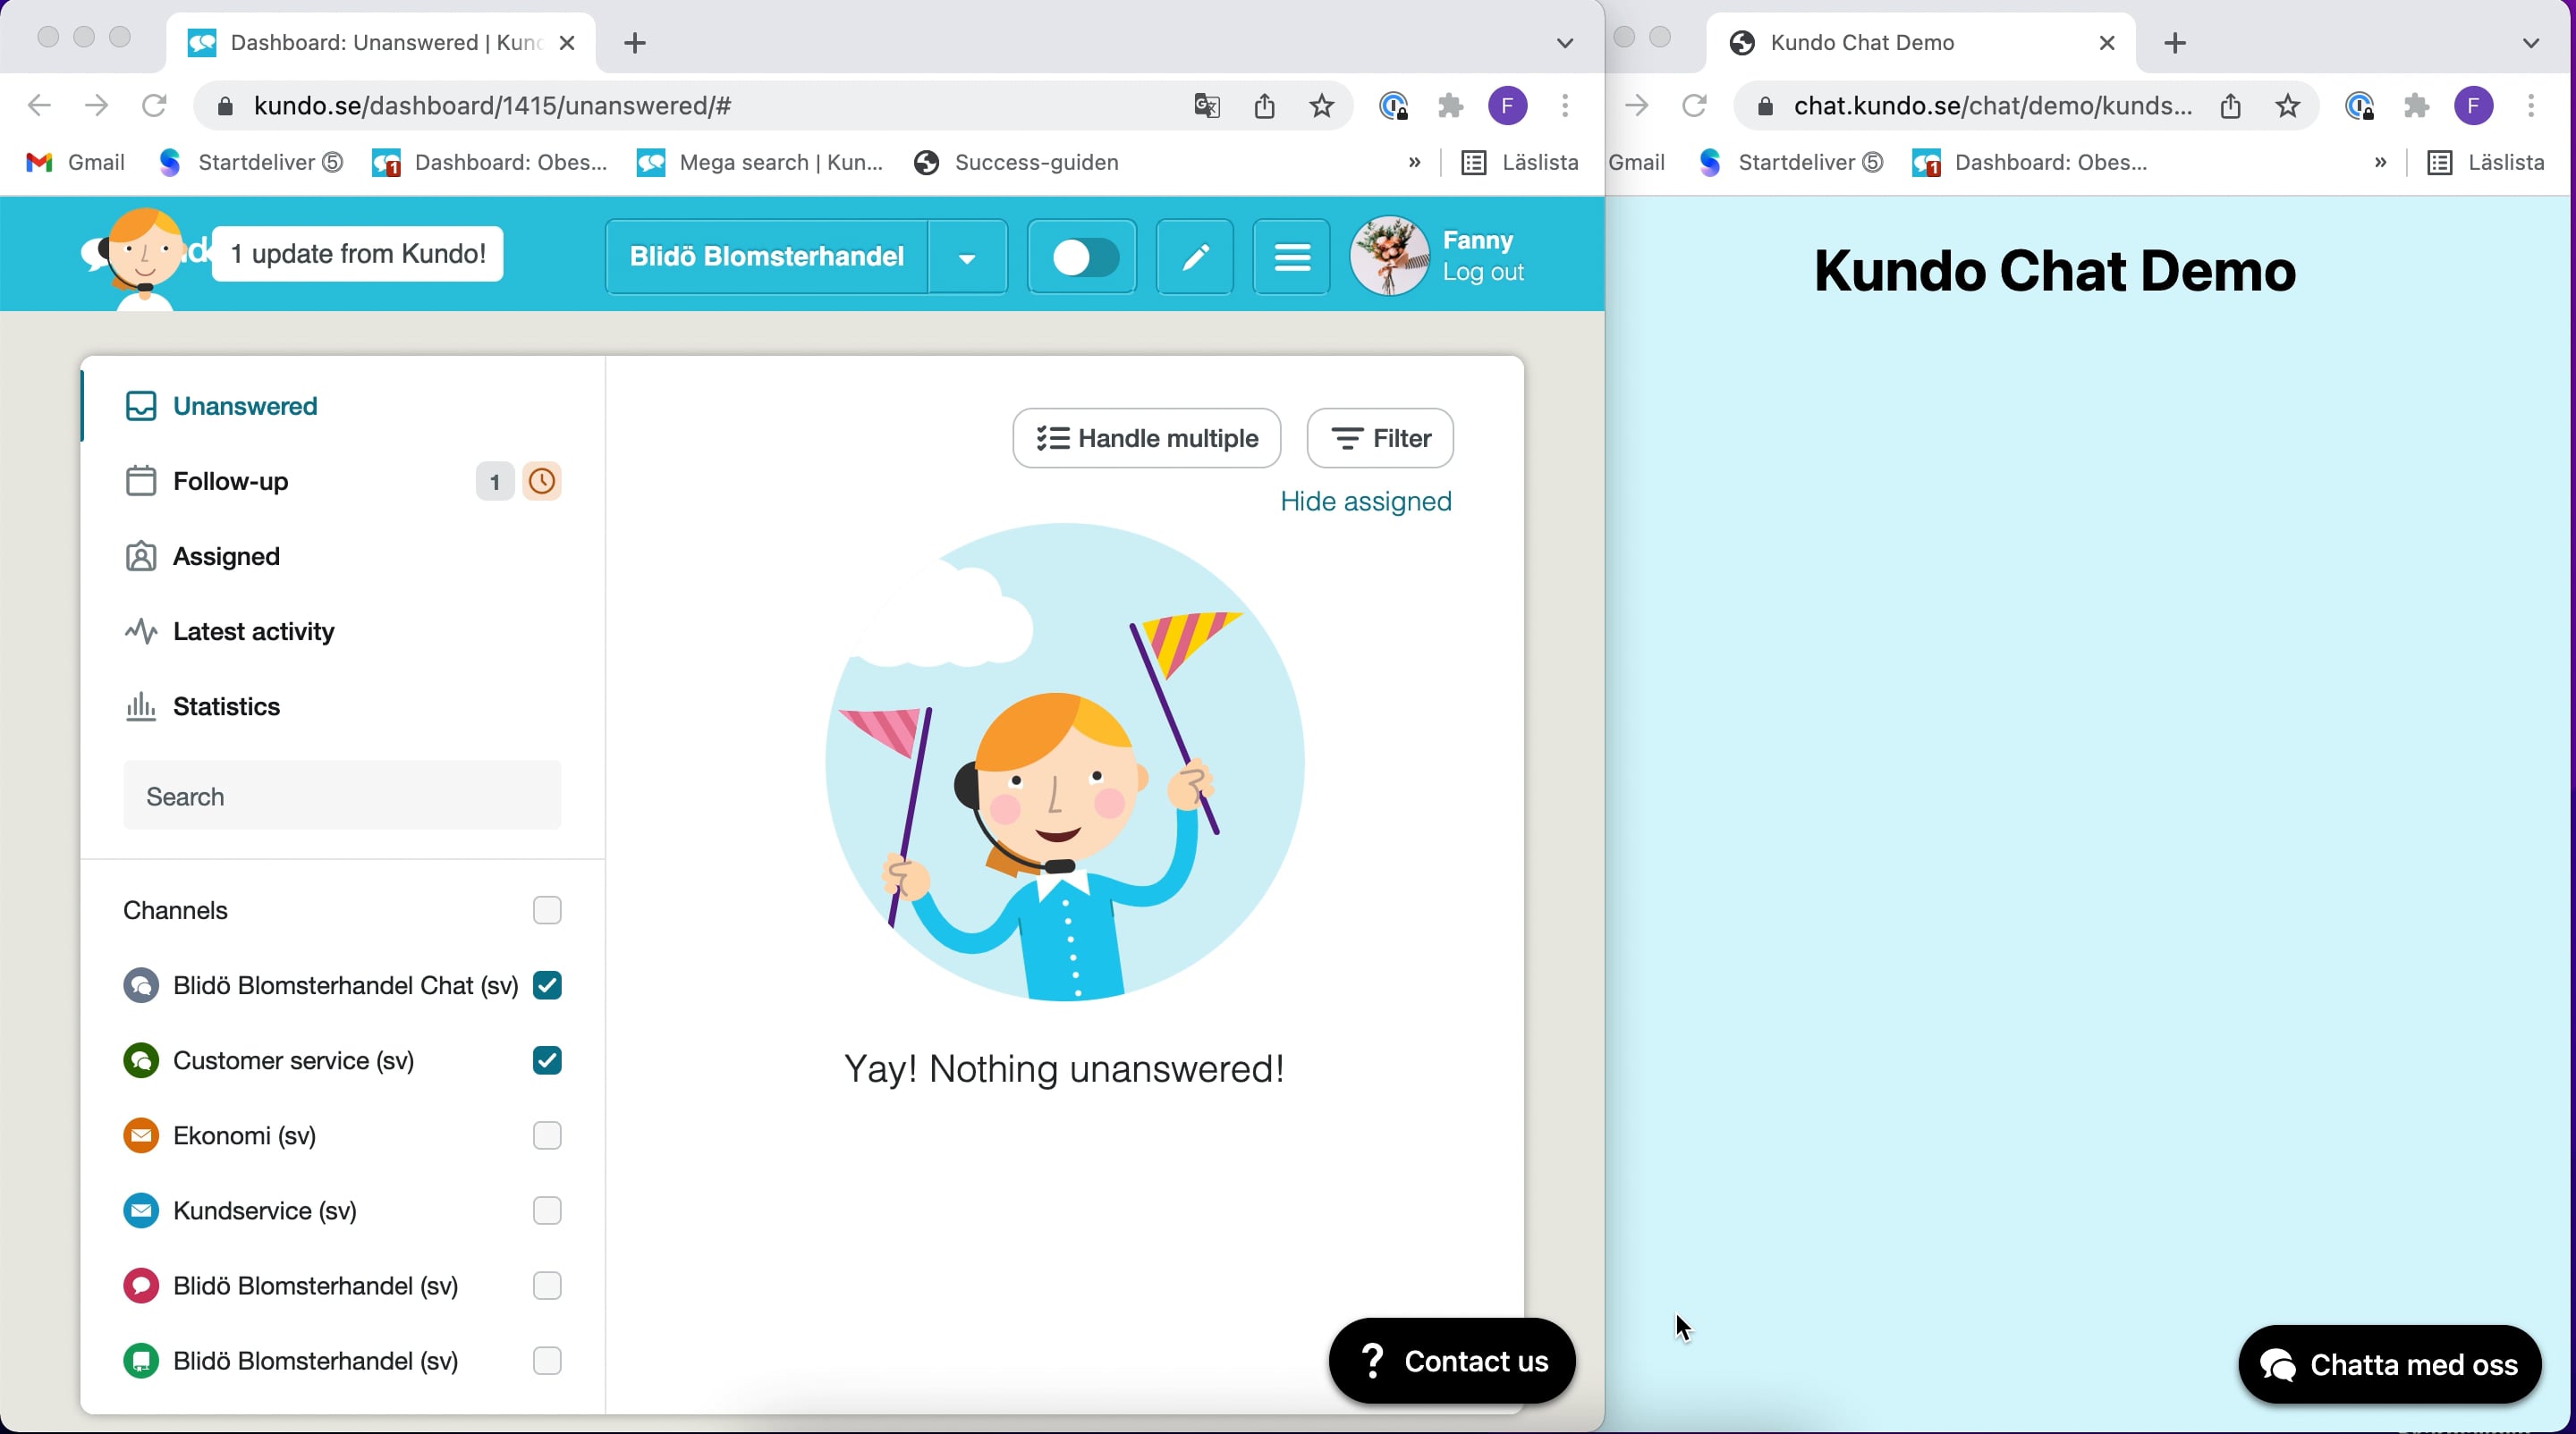Viewport: 2576px width, 1434px height.
Task: Go to the Assigned section
Action: click(202, 555)
